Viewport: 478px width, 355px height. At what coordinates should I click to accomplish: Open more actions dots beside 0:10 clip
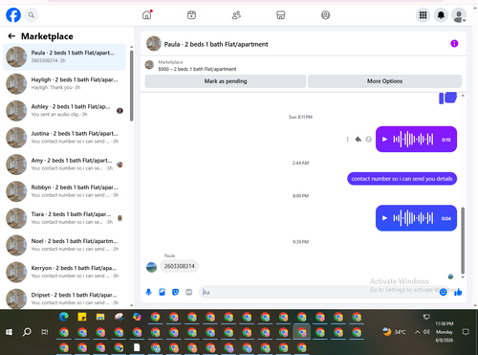tap(347, 140)
